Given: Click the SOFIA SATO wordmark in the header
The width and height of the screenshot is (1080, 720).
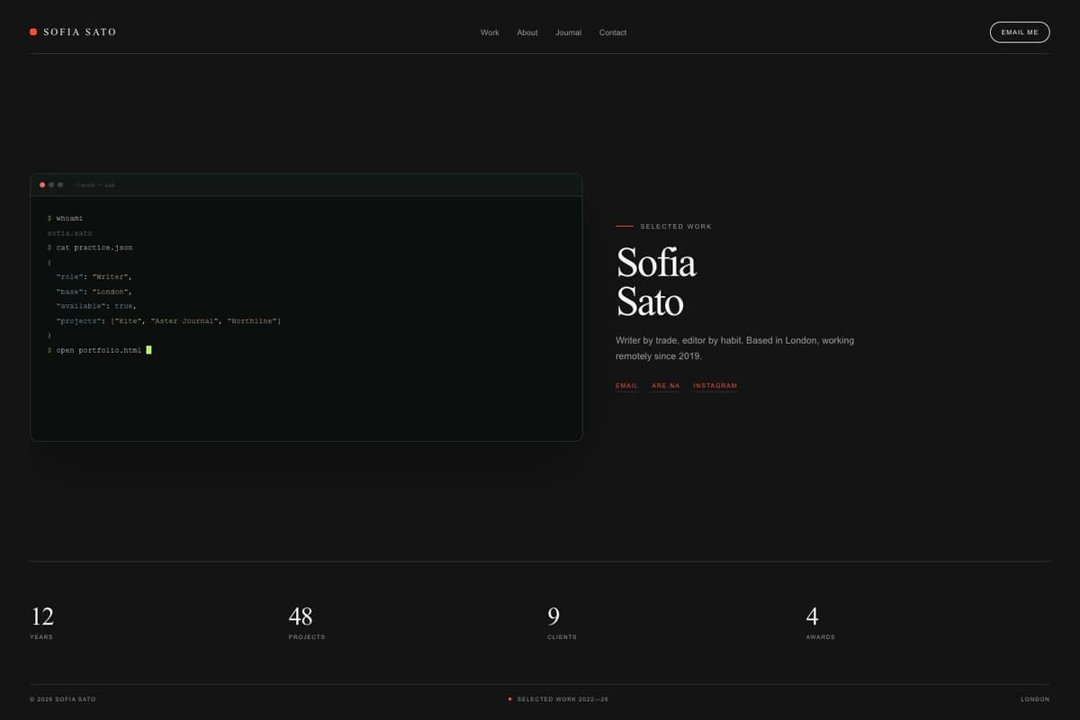Looking at the screenshot, I should pyautogui.click(x=80, y=31).
